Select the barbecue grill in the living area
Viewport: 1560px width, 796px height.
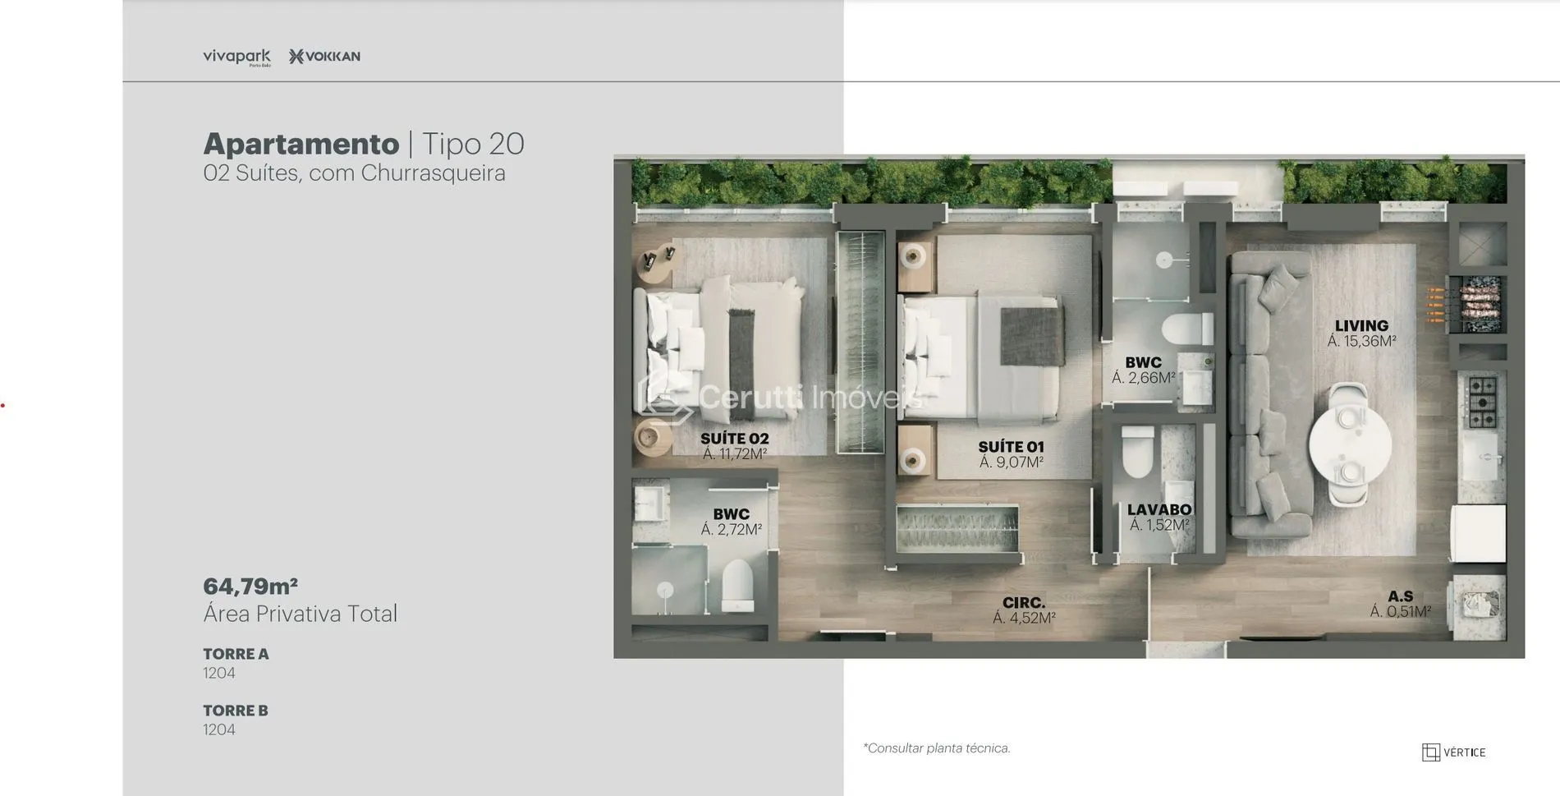[x=1475, y=304]
